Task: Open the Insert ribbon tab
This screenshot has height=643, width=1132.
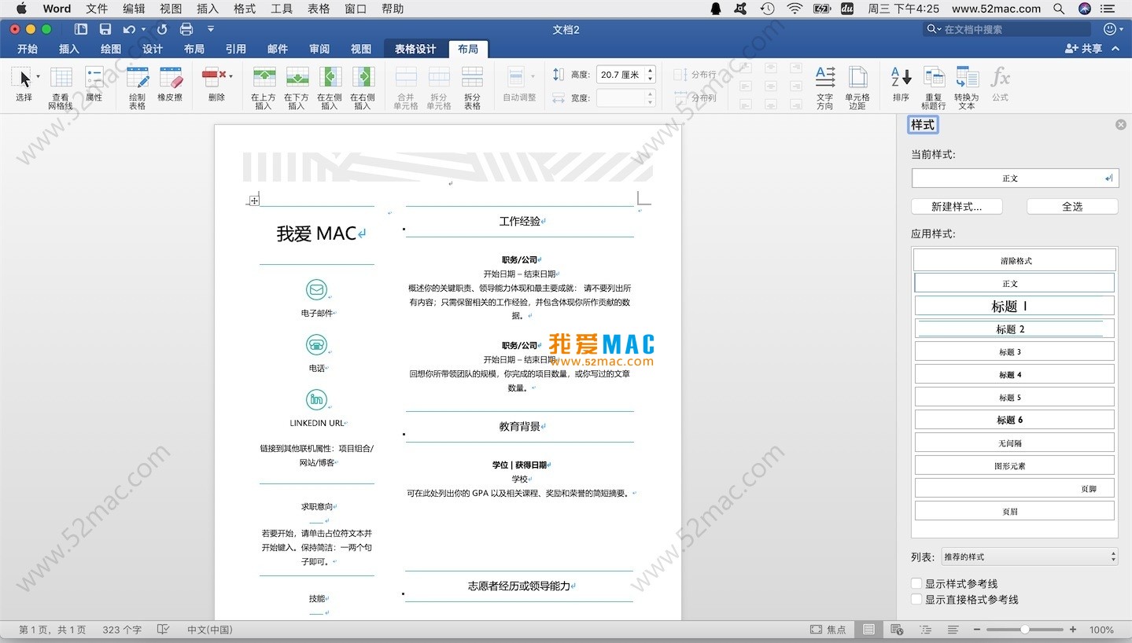Action: point(69,49)
